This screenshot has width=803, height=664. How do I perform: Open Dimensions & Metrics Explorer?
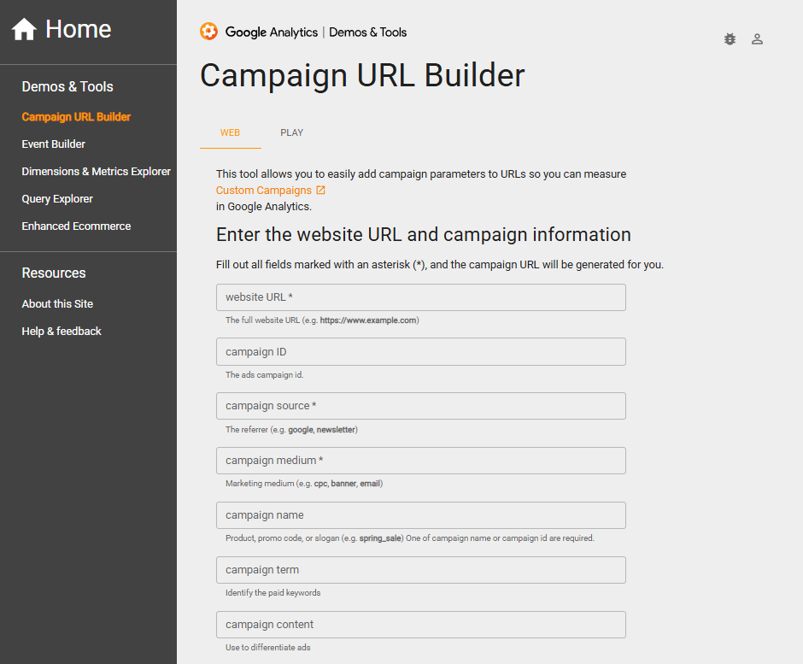coord(96,172)
